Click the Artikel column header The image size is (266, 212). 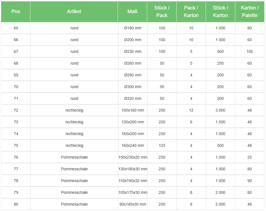[74, 11]
